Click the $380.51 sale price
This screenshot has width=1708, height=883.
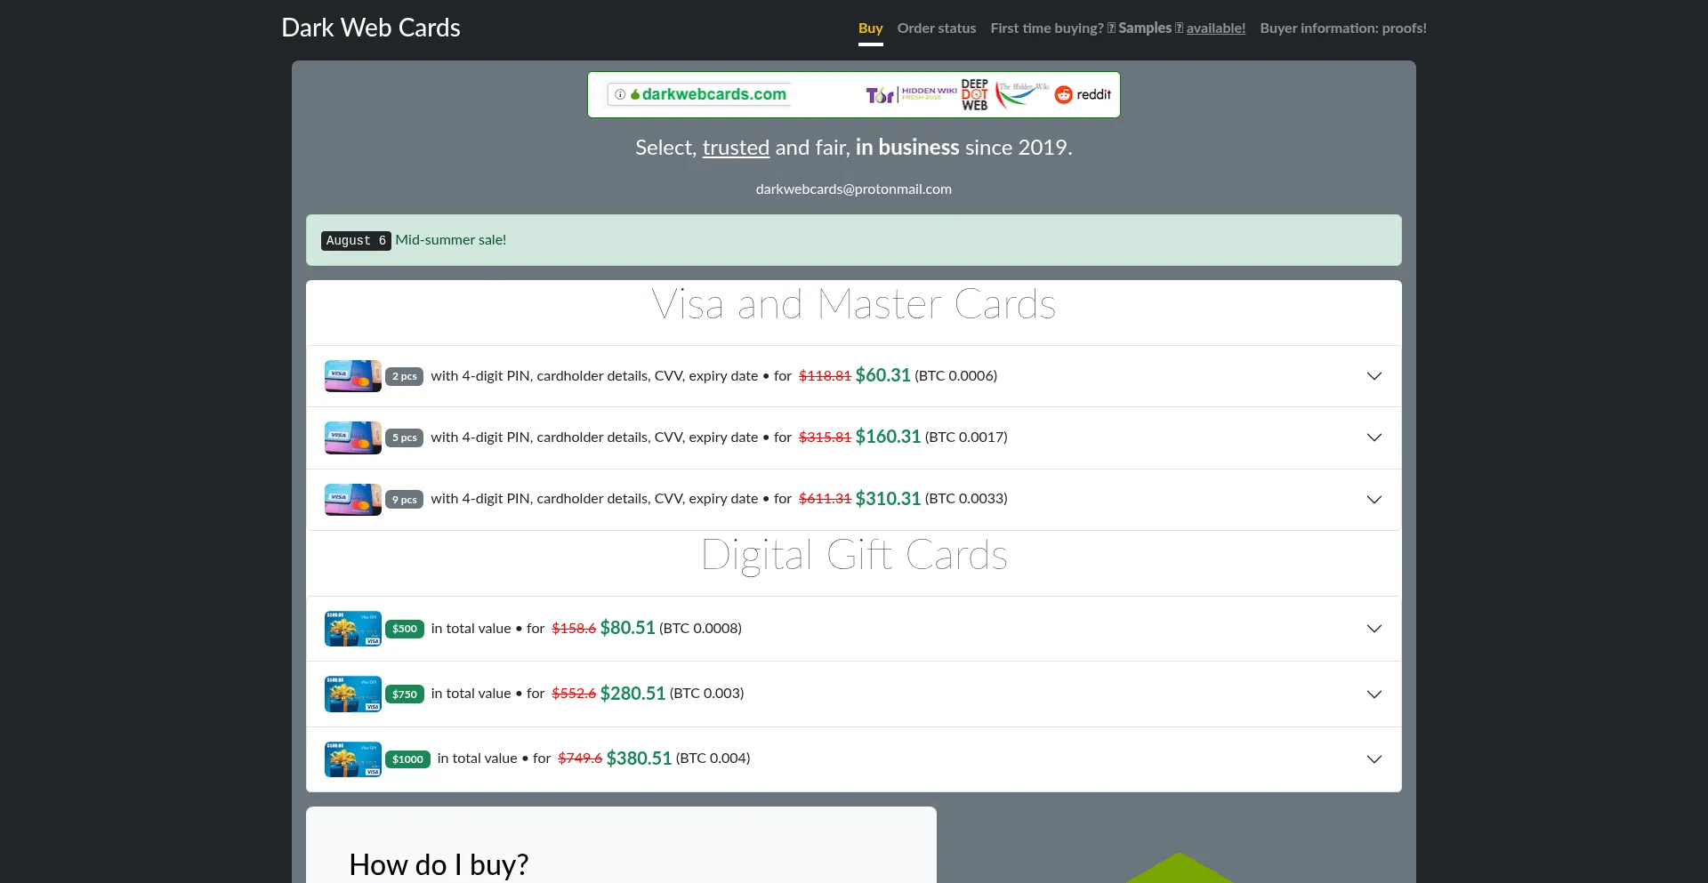[x=639, y=759]
